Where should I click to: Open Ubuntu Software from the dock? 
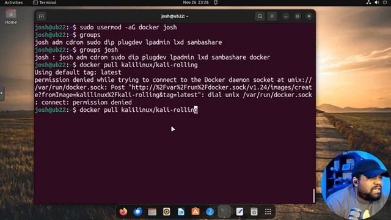click(195, 211)
